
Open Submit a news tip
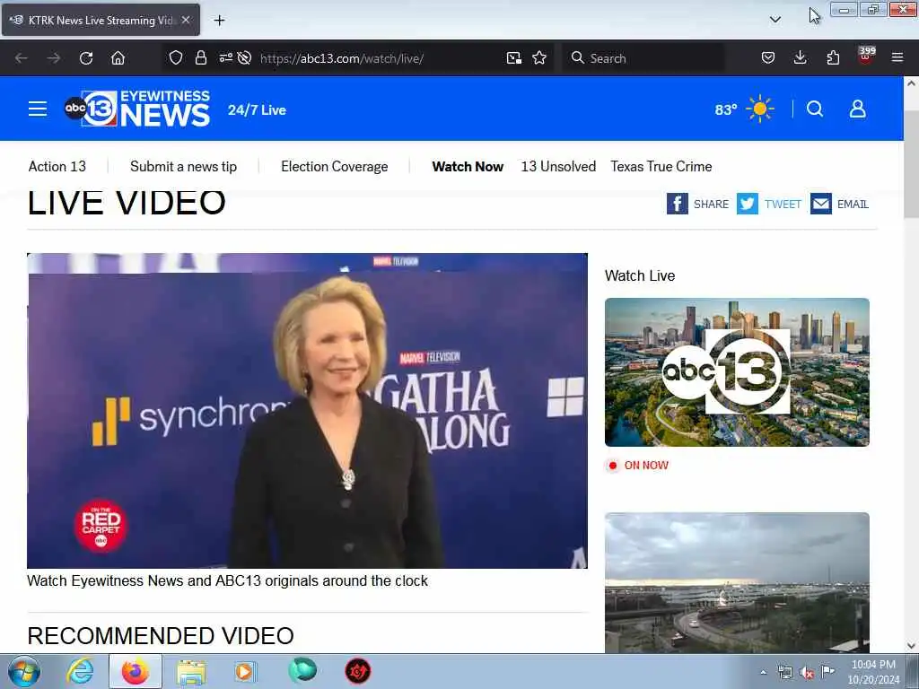tap(183, 166)
